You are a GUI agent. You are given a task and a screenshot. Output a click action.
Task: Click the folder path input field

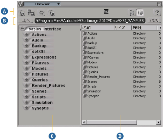[90, 21]
